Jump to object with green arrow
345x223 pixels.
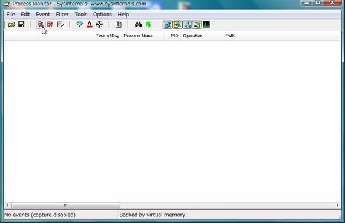pyautogui.click(x=148, y=24)
